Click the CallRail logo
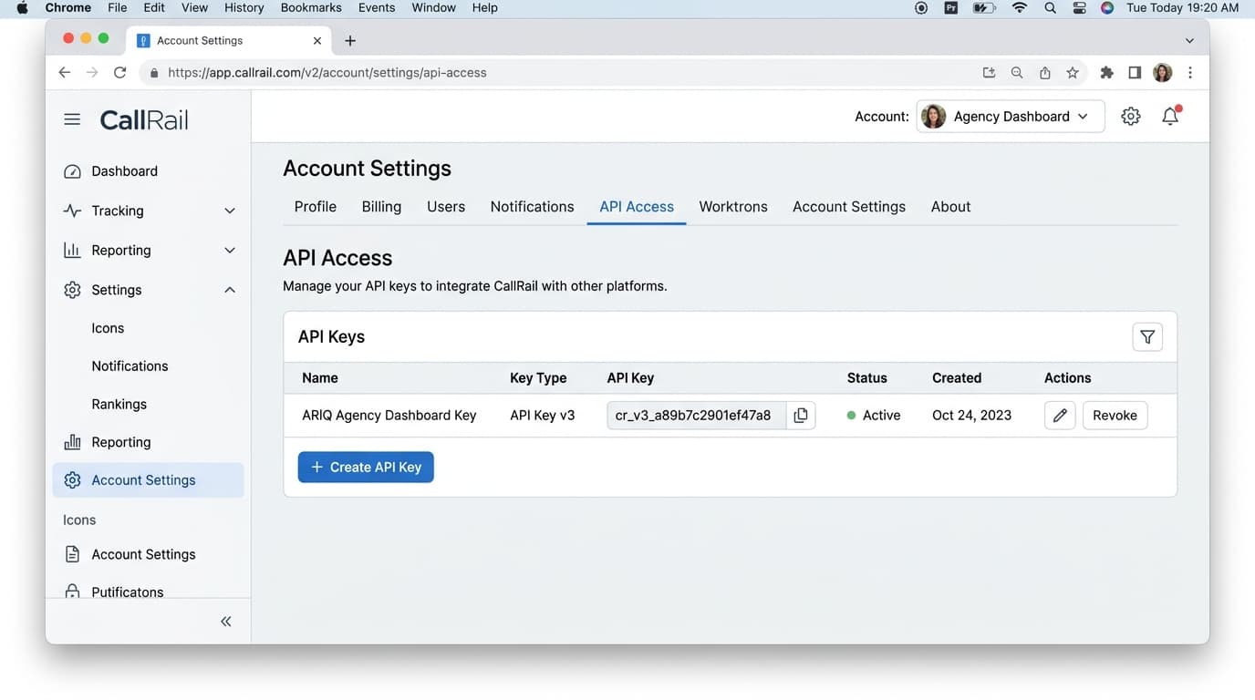 tap(144, 119)
